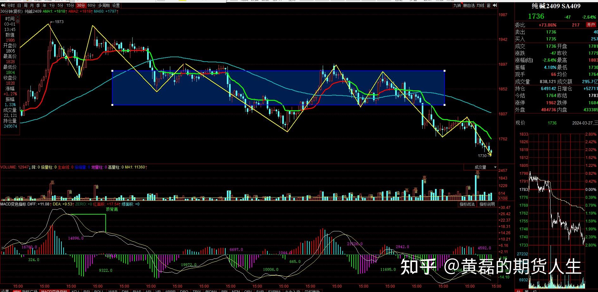Click the latest price 1736 in quote panel
The width and height of the screenshot is (598, 292).
click(536, 16)
